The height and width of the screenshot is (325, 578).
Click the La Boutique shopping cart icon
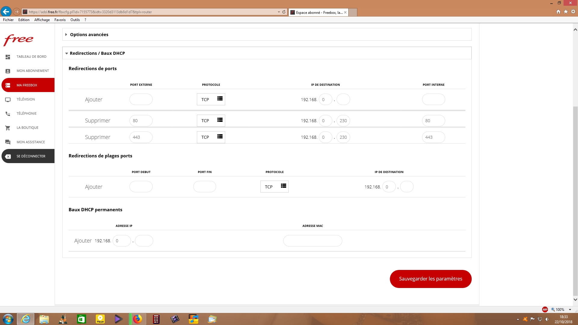point(8,128)
